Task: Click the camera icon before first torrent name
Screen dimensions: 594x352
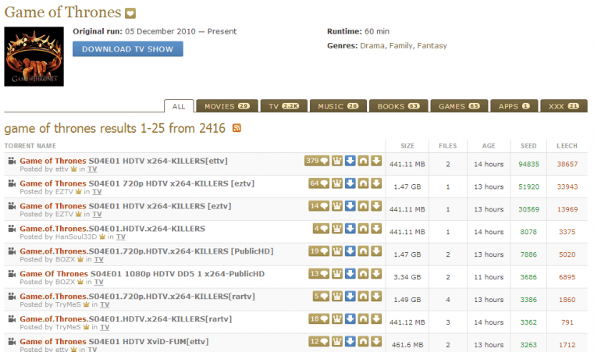Action: pyautogui.click(x=12, y=162)
